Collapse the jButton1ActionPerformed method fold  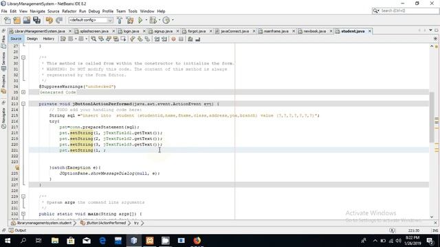click(x=23, y=104)
